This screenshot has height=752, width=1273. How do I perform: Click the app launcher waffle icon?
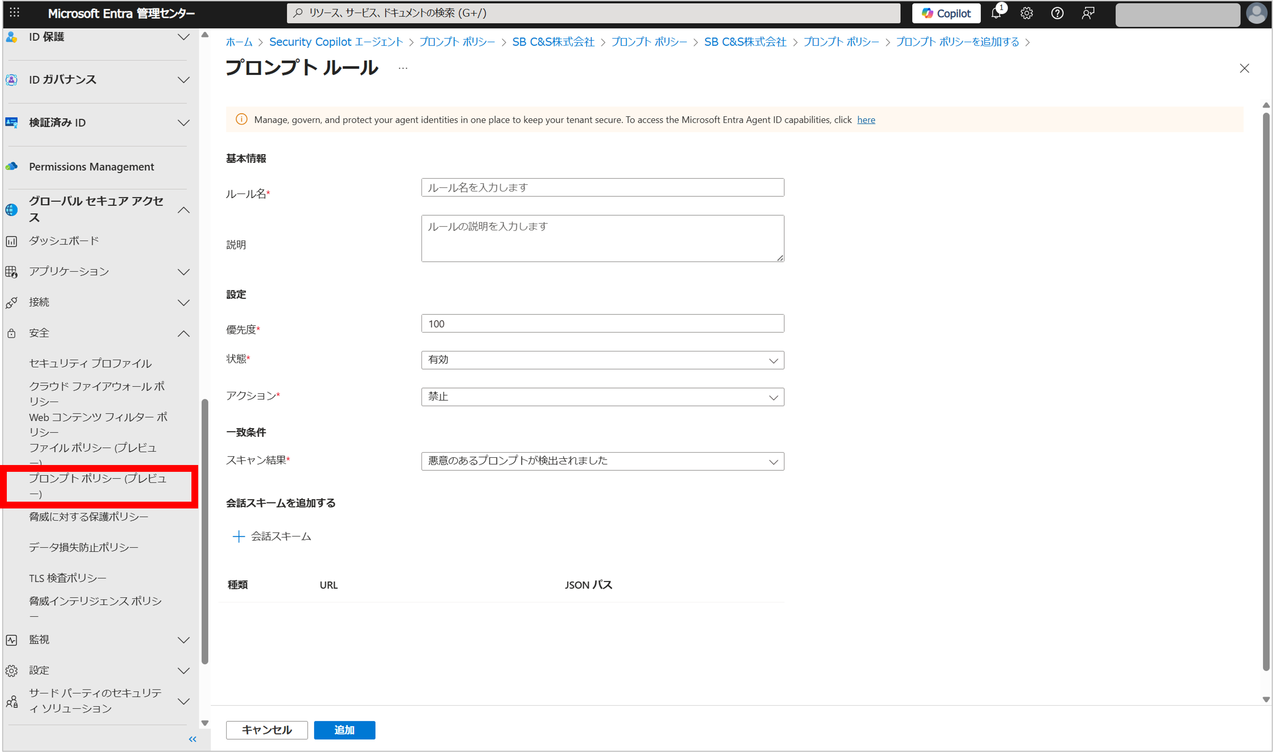[x=14, y=13]
